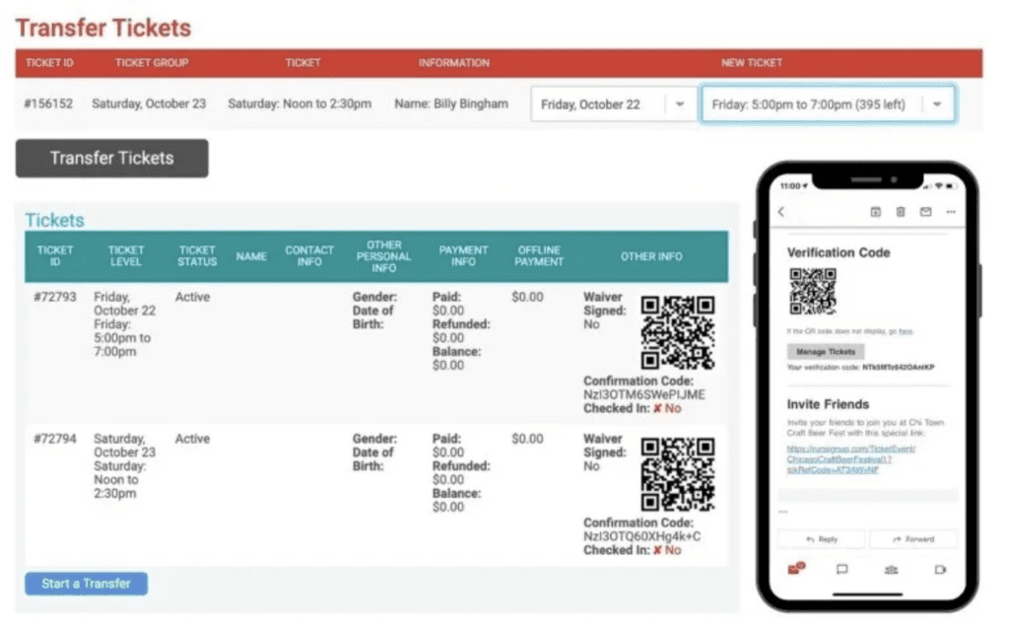Click the TICKET STATUS column header
This screenshot has height=626, width=1009.
pos(197,255)
